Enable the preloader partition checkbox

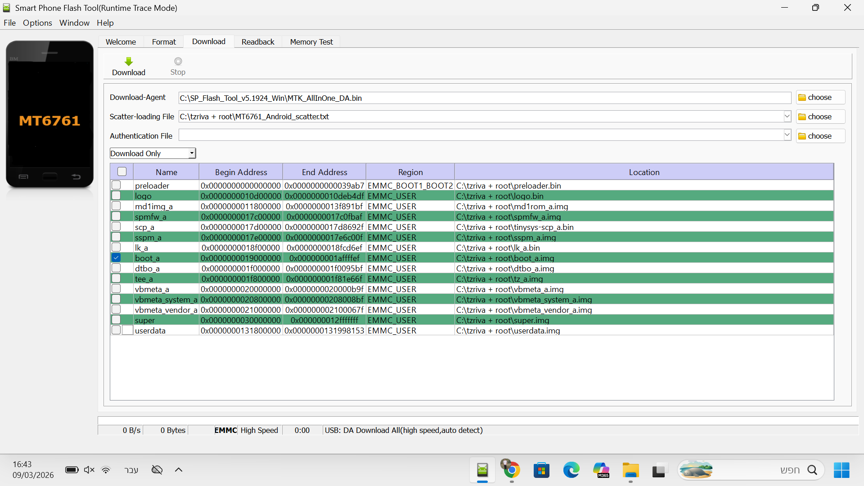(x=116, y=185)
